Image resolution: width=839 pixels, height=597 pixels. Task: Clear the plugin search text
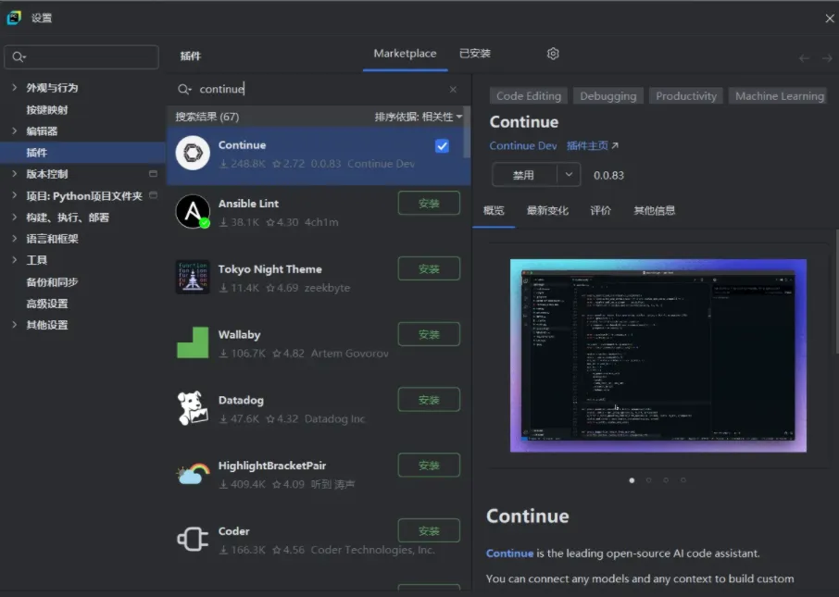click(453, 90)
